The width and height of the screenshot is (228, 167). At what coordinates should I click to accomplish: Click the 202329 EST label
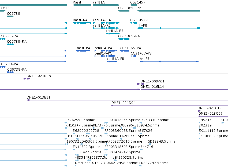point(205,125)
